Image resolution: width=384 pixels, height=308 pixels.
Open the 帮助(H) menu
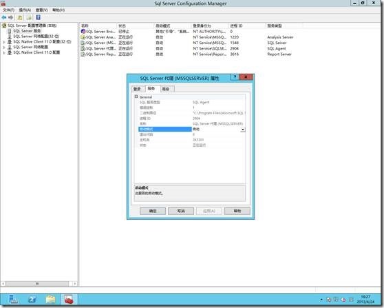point(58,10)
